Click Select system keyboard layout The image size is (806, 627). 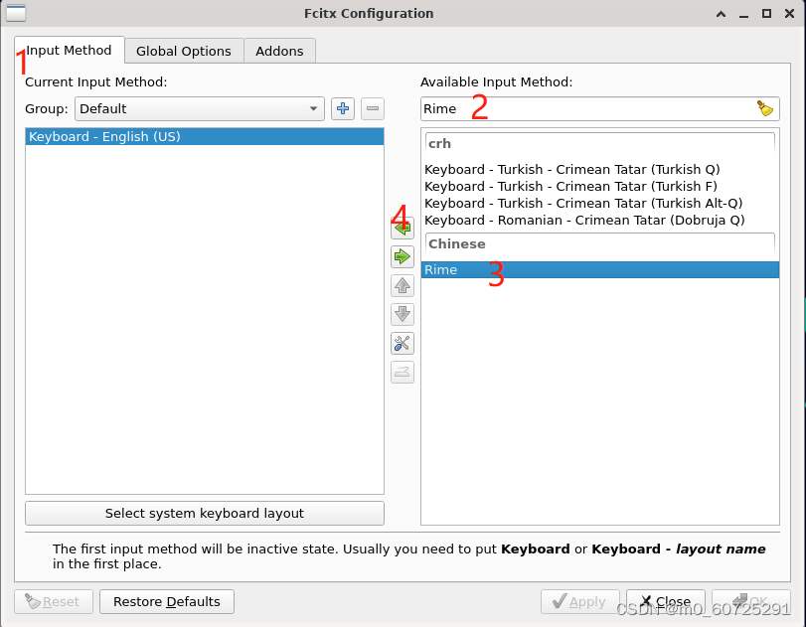(205, 513)
